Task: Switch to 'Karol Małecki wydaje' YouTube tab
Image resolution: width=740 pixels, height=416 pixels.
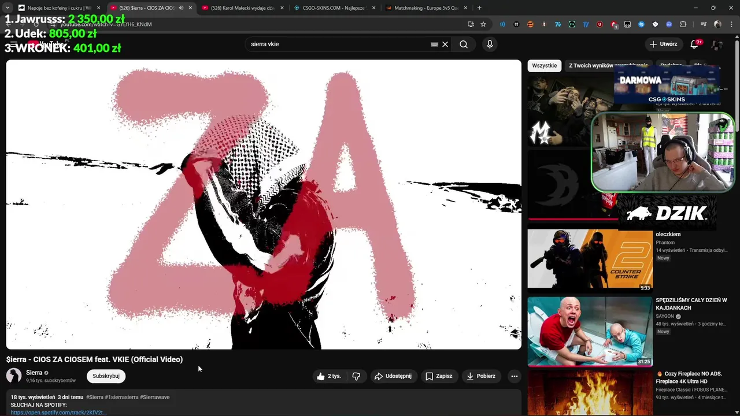Action: click(x=242, y=8)
